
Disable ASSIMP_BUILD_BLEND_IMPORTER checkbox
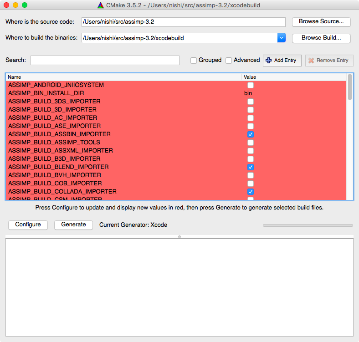pos(251,167)
